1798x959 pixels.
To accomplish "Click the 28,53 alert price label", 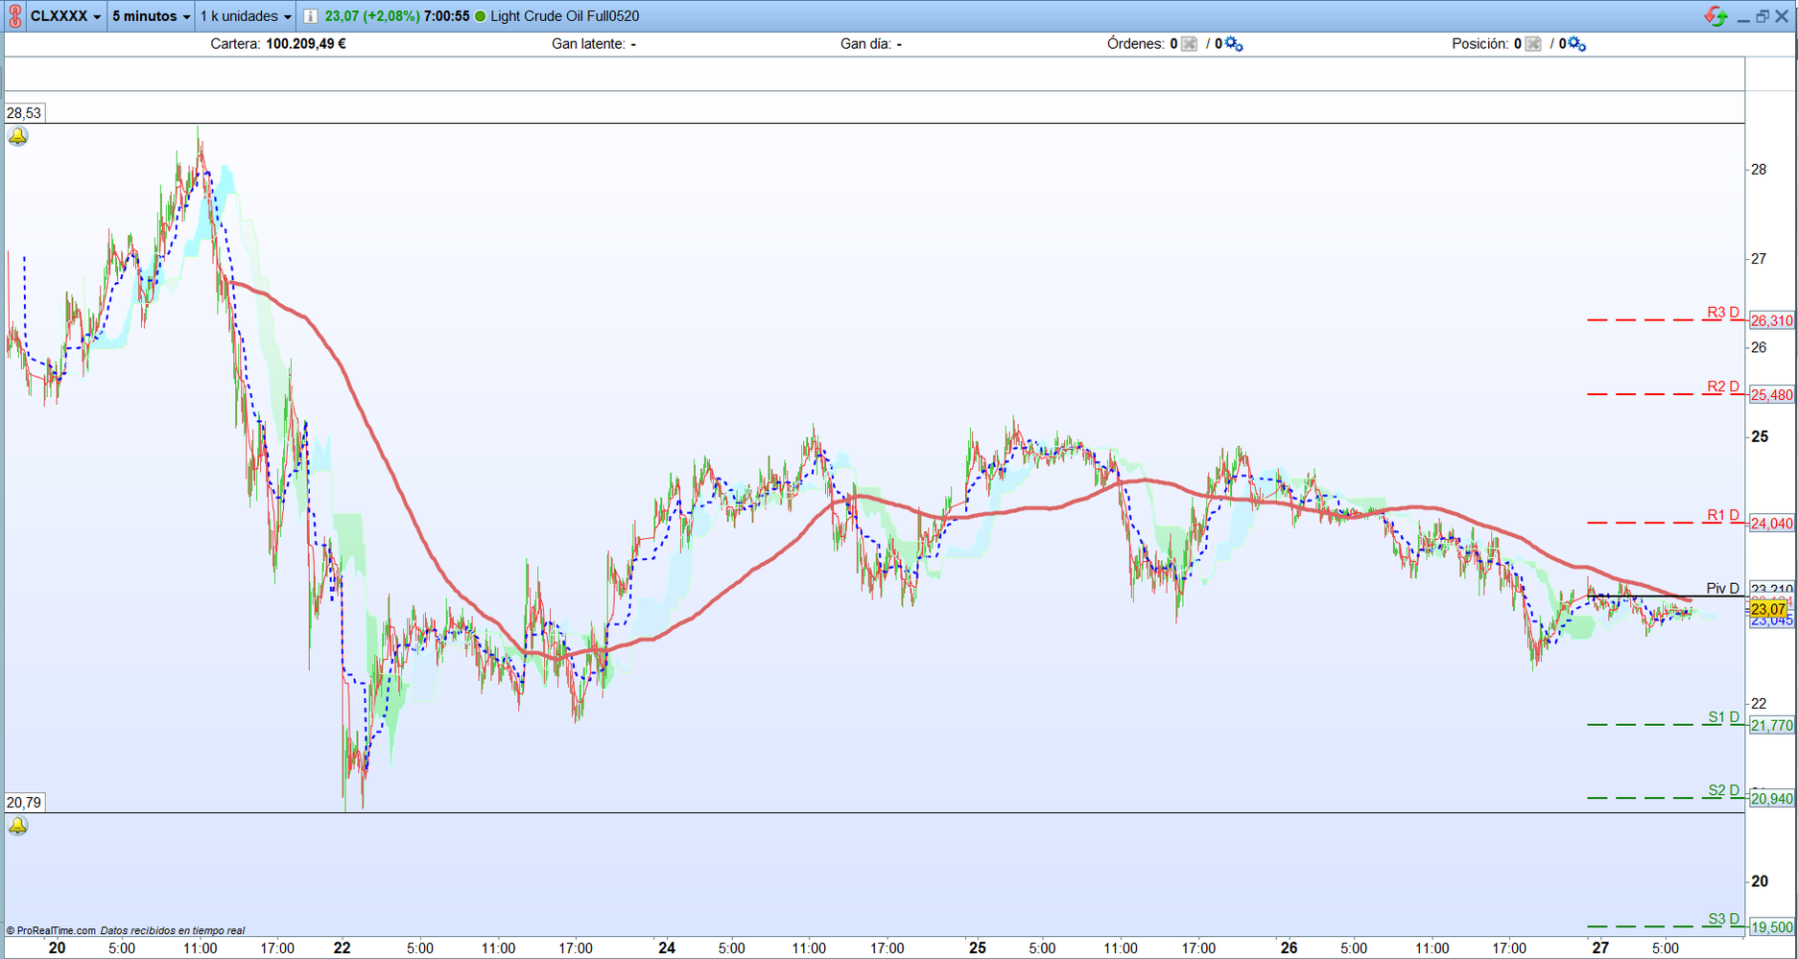I will [x=24, y=113].
